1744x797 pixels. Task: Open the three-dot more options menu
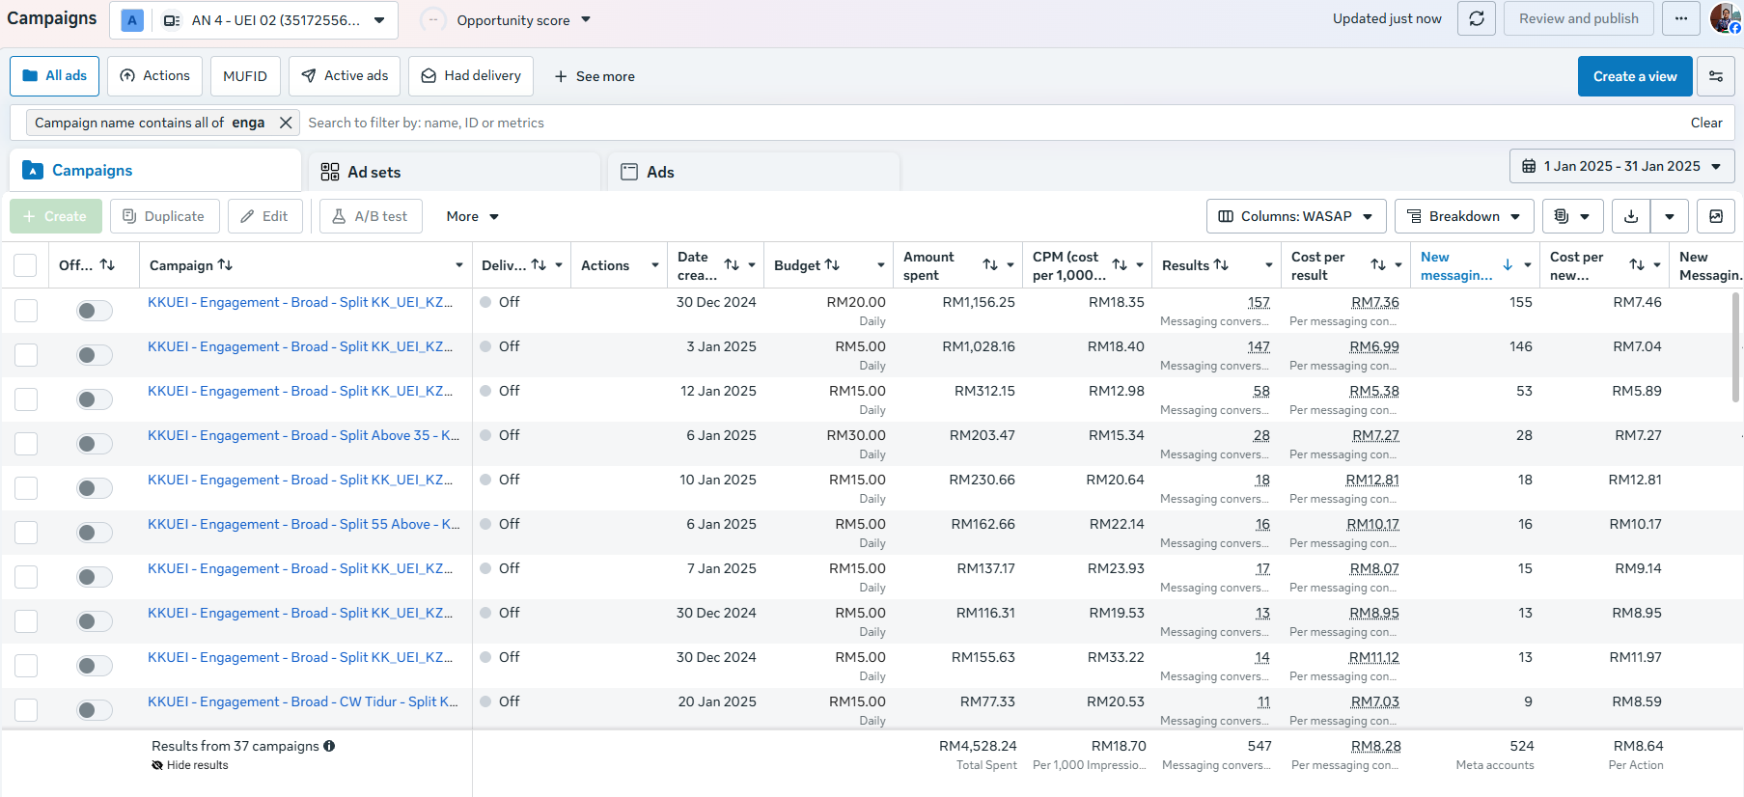click(1681, 19)
